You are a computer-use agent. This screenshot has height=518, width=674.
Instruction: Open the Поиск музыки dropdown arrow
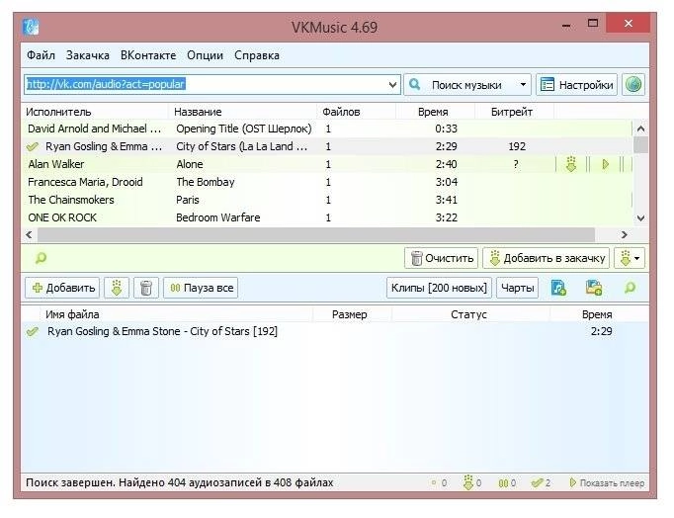tap(523, 85)
